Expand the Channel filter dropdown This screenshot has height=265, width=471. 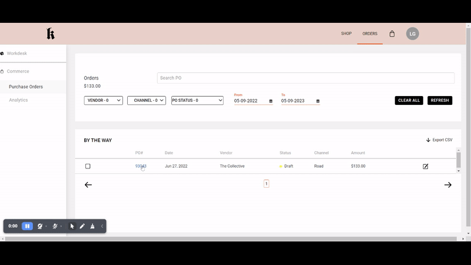pyautogui.click(x=147, y=101)
